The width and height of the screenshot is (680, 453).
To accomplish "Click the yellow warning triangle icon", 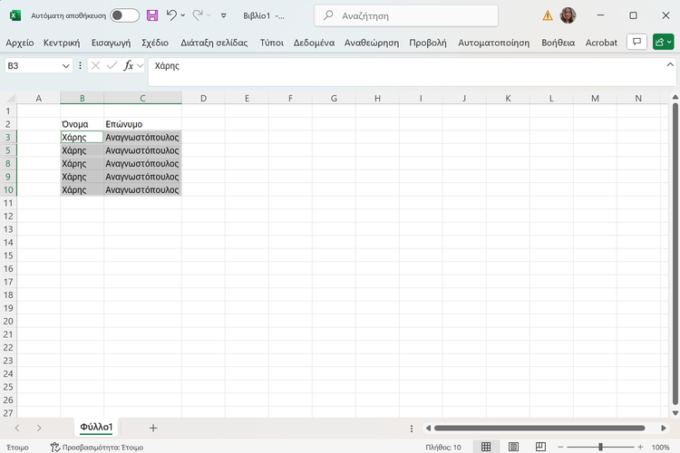I will coord(548,16).
